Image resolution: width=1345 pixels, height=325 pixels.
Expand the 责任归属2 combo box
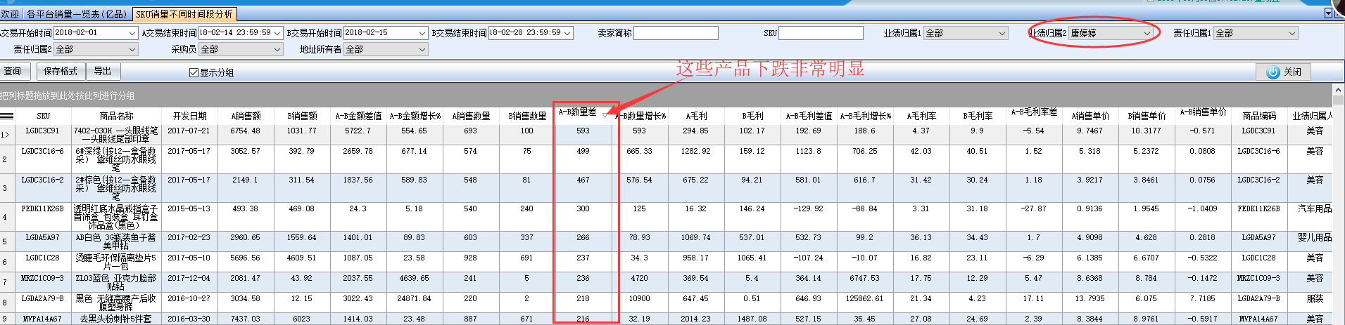pos(132,49)
